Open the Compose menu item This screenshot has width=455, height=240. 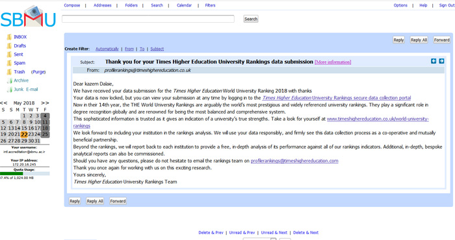[x=72, y=5]
